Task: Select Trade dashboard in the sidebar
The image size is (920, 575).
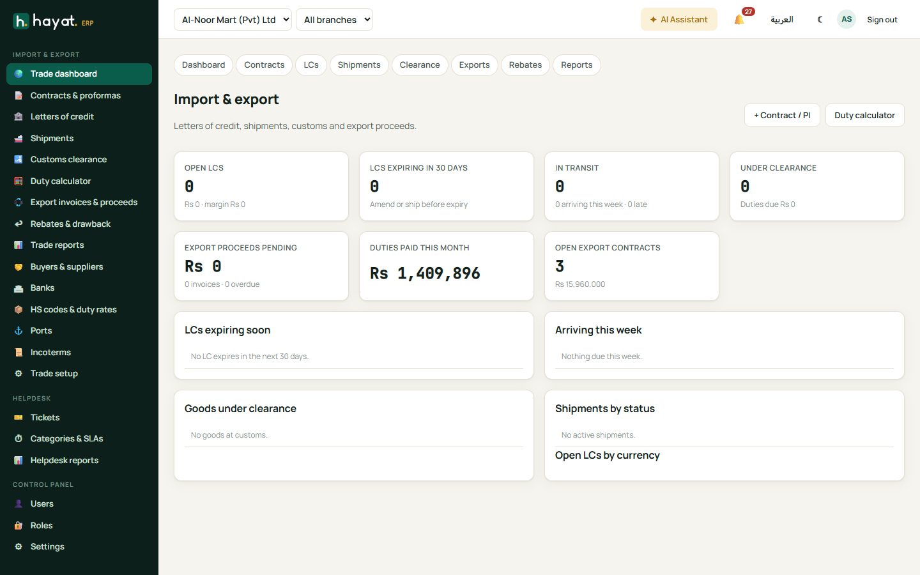Action: click(x=79, y=74)
